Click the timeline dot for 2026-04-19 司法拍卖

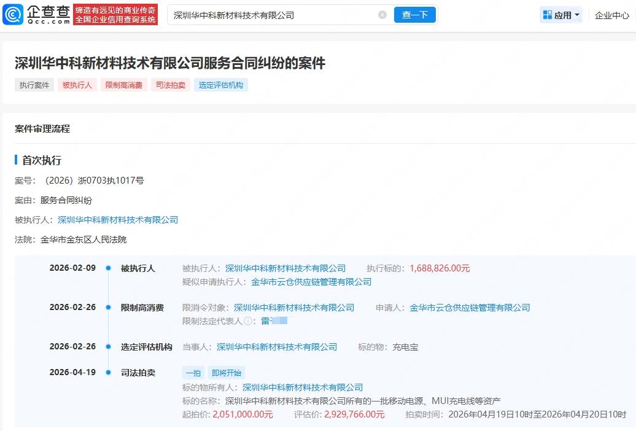108,373
